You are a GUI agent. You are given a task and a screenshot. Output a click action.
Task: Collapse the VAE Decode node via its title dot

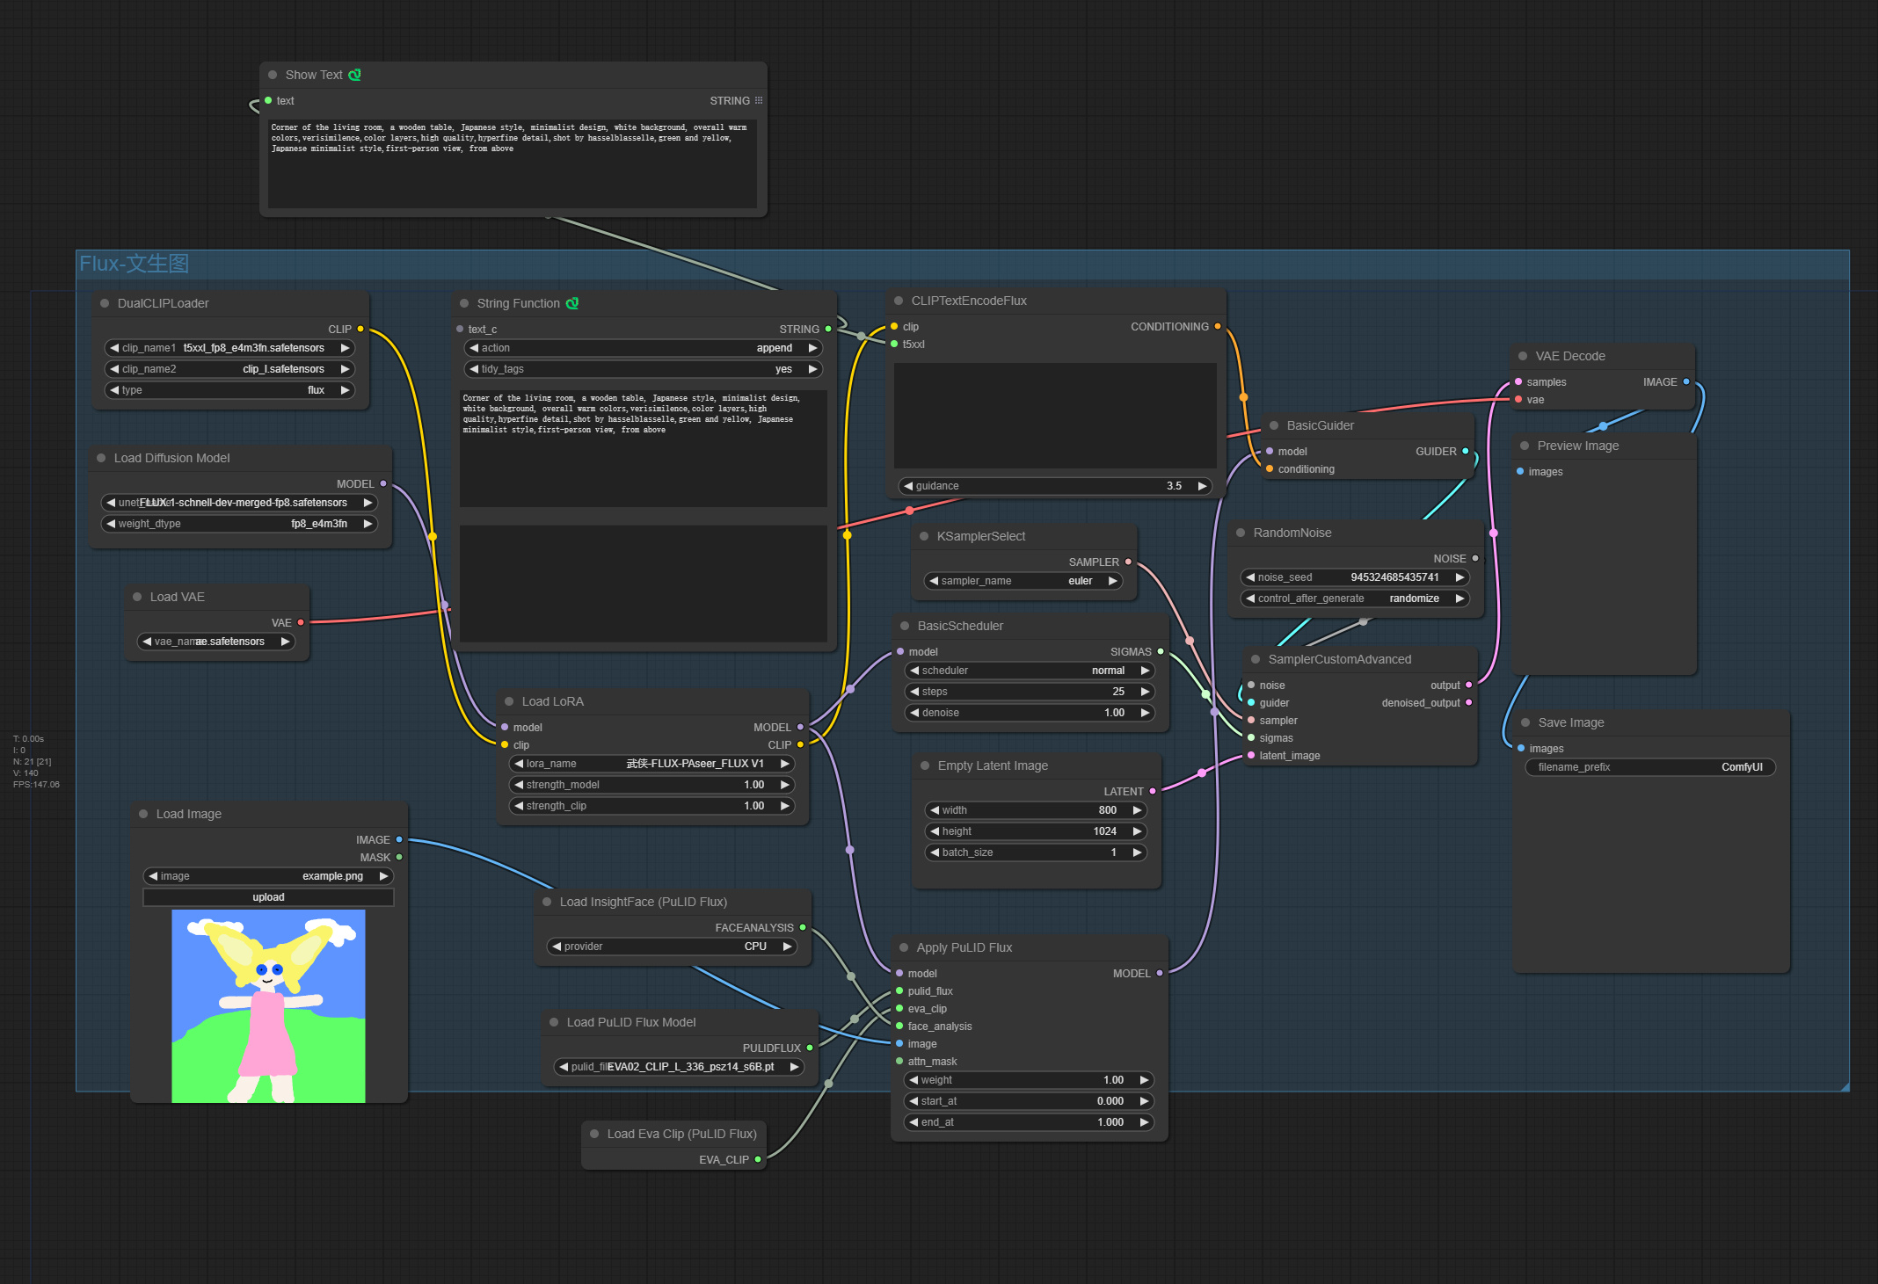tap(1523, 355)
